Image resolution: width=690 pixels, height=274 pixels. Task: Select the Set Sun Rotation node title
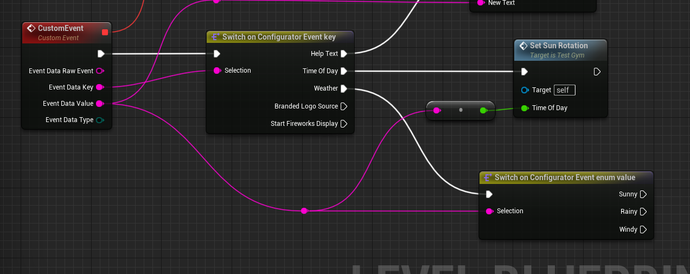coord(559,46)
